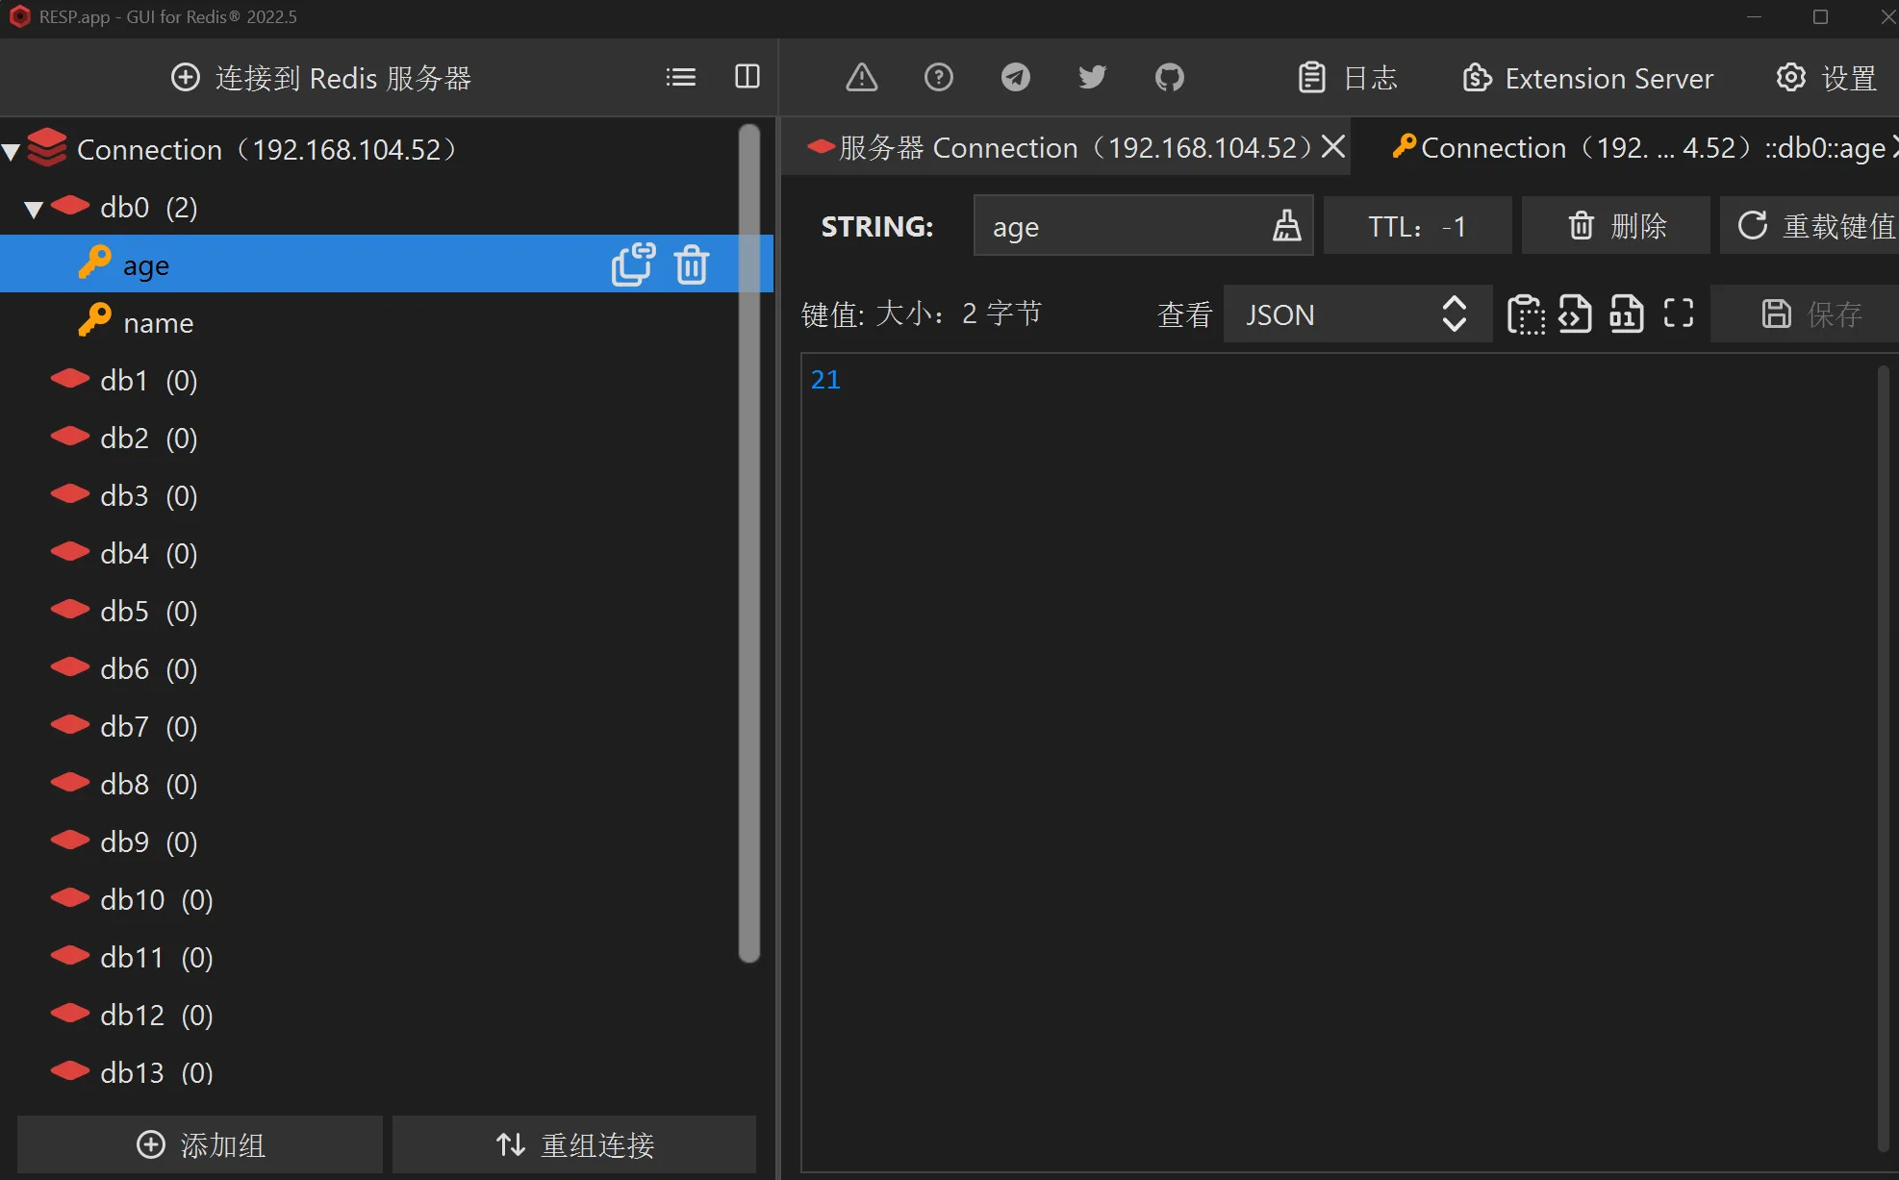The height and width of the screenshot is (1180, 1899).
Task: Toggle the list view icon in the sidebar header
Action: (x=680, y=77)
